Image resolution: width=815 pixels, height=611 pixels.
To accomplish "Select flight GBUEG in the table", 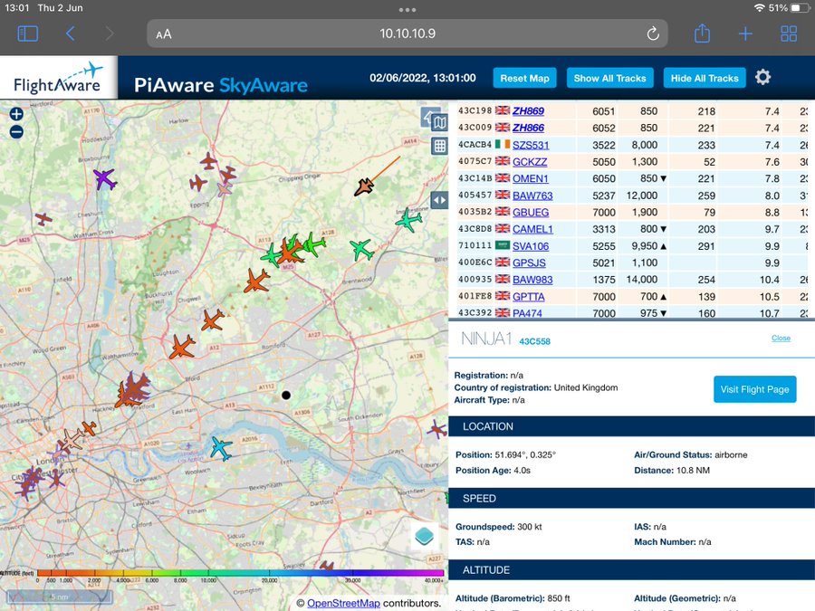I will pyautogui.click(x=531, y=212).
